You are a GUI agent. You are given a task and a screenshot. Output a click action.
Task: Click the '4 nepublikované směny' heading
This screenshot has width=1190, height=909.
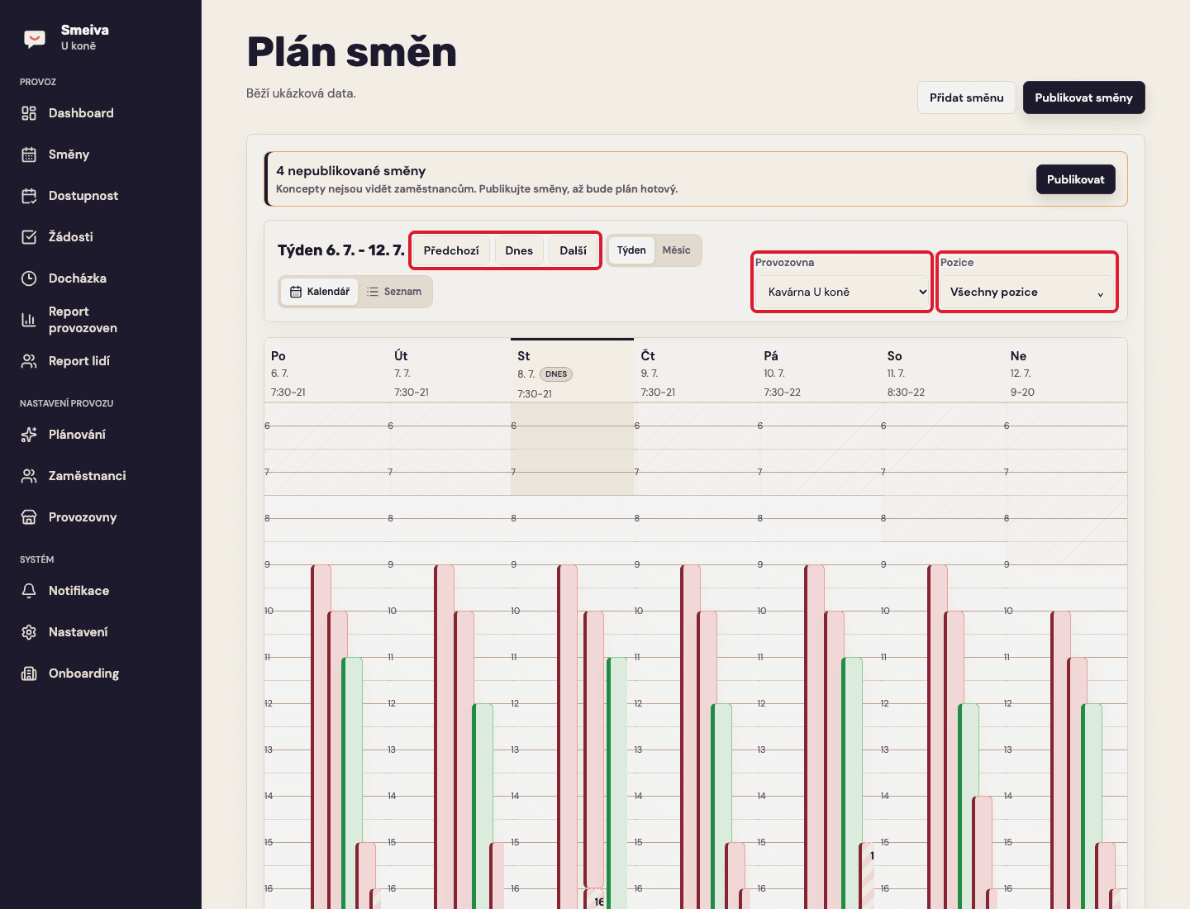(x=351, y=171)
